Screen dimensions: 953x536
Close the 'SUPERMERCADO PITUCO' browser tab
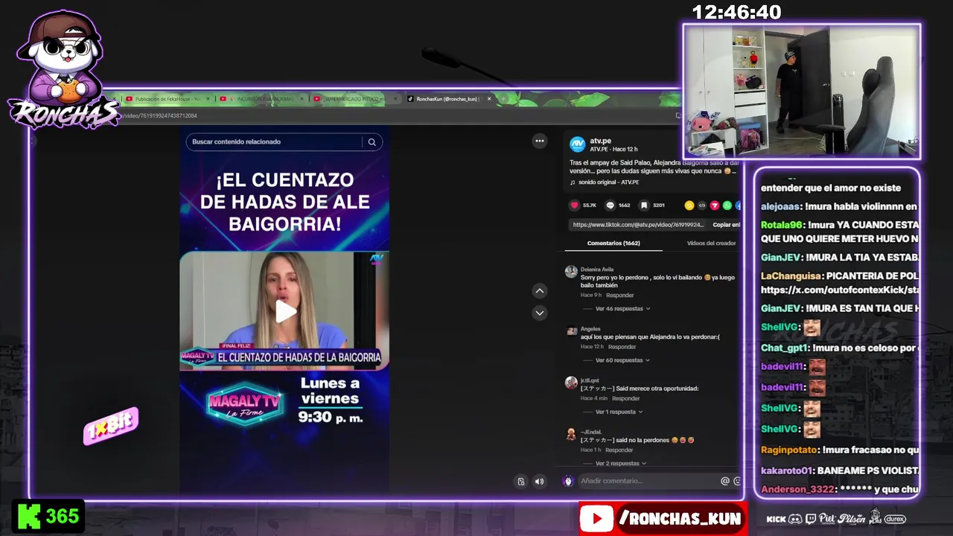395,98
